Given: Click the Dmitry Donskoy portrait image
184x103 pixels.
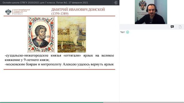Looking at the screenshot, I should point(41,34).
